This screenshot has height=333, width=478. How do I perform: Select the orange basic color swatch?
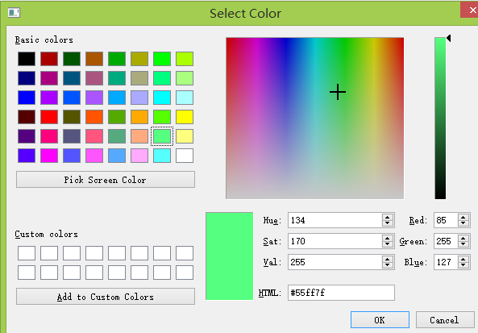139,117
